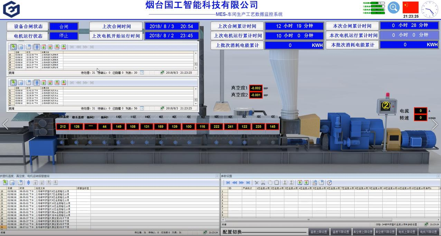The width and height of the screenshot is (441, 236).
Task: Click the 停止 motor status field
Action: 64,36
